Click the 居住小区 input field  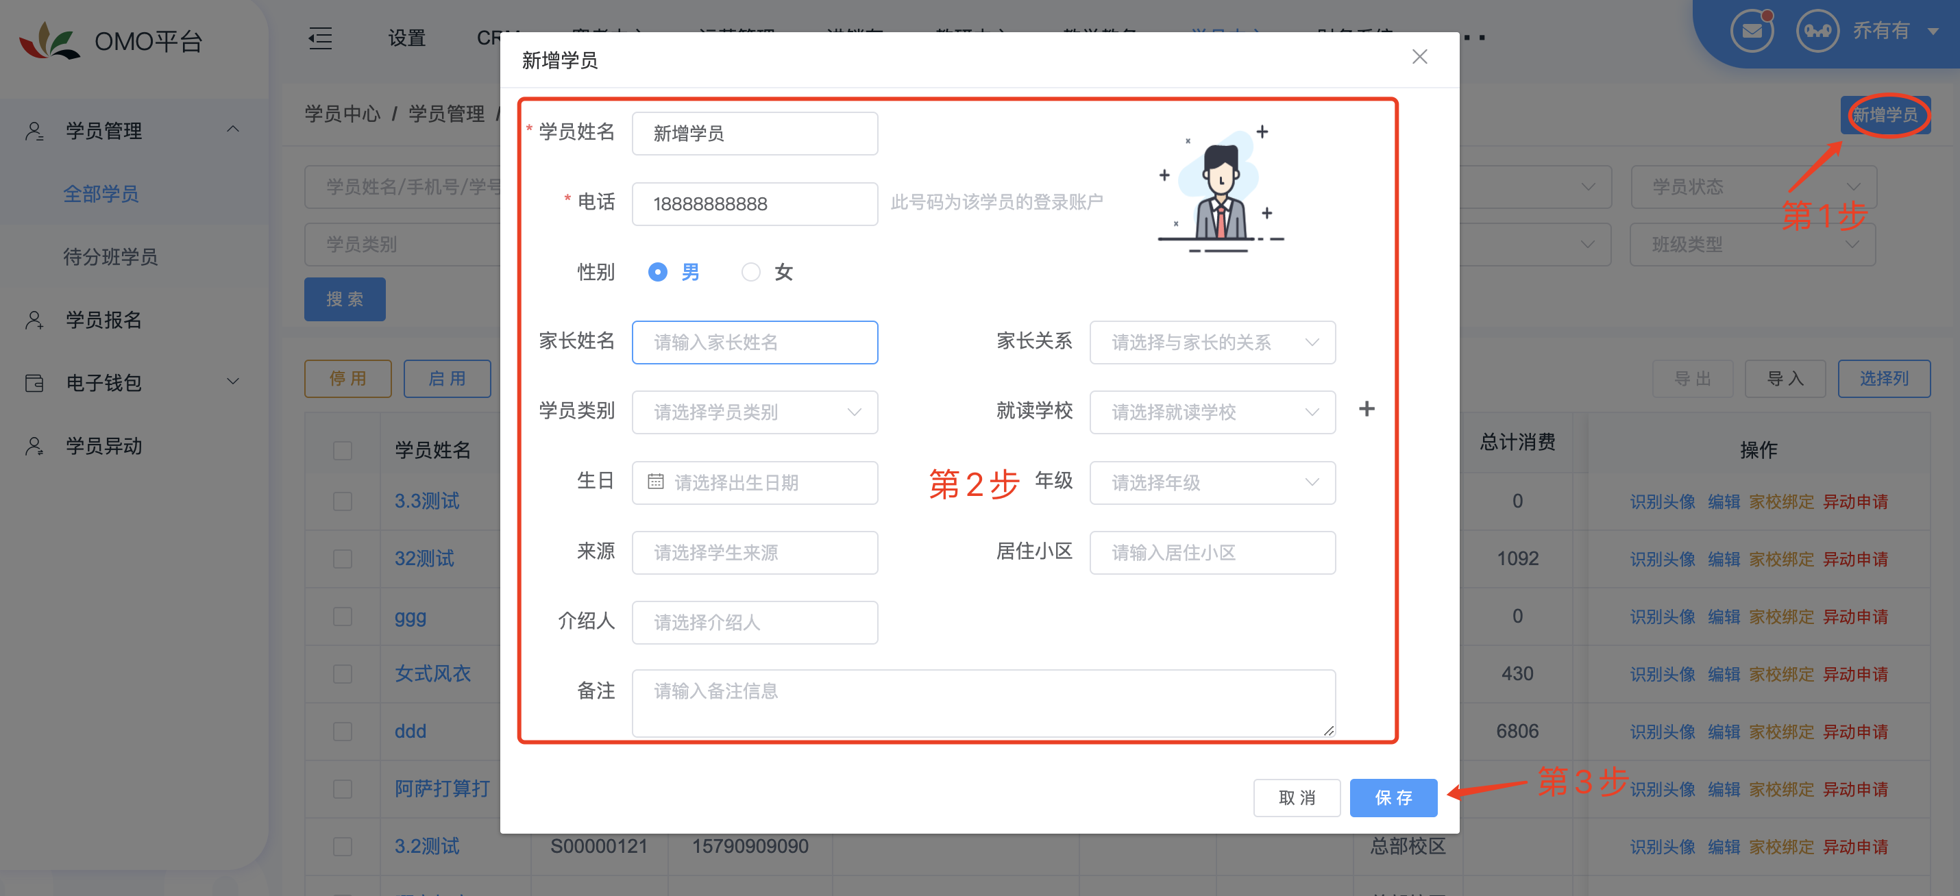coord(1212,553)
